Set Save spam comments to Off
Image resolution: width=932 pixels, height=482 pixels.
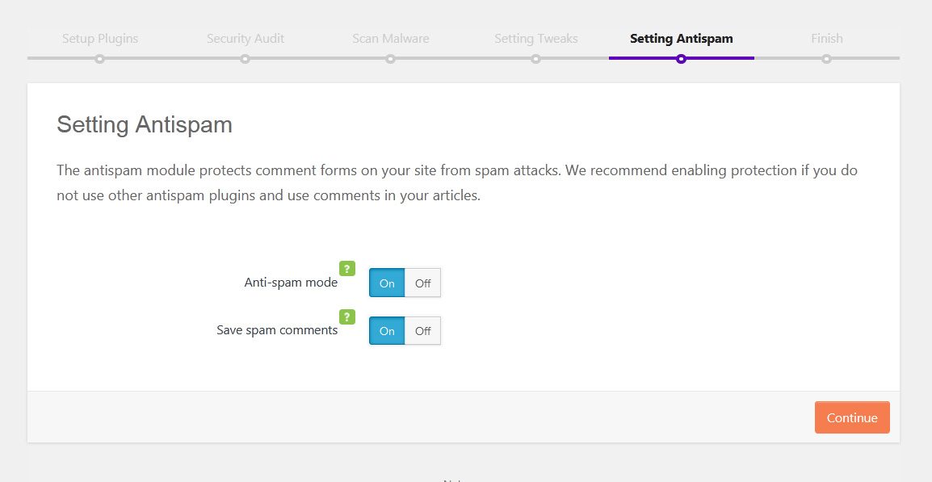(x=422, y=331)
